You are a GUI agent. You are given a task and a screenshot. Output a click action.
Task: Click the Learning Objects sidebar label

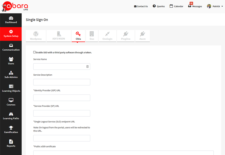11,91
